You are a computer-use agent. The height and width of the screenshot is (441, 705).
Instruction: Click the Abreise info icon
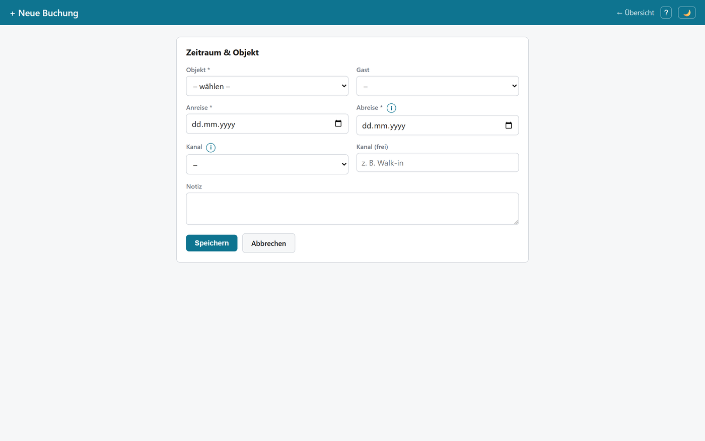point(391,108)
